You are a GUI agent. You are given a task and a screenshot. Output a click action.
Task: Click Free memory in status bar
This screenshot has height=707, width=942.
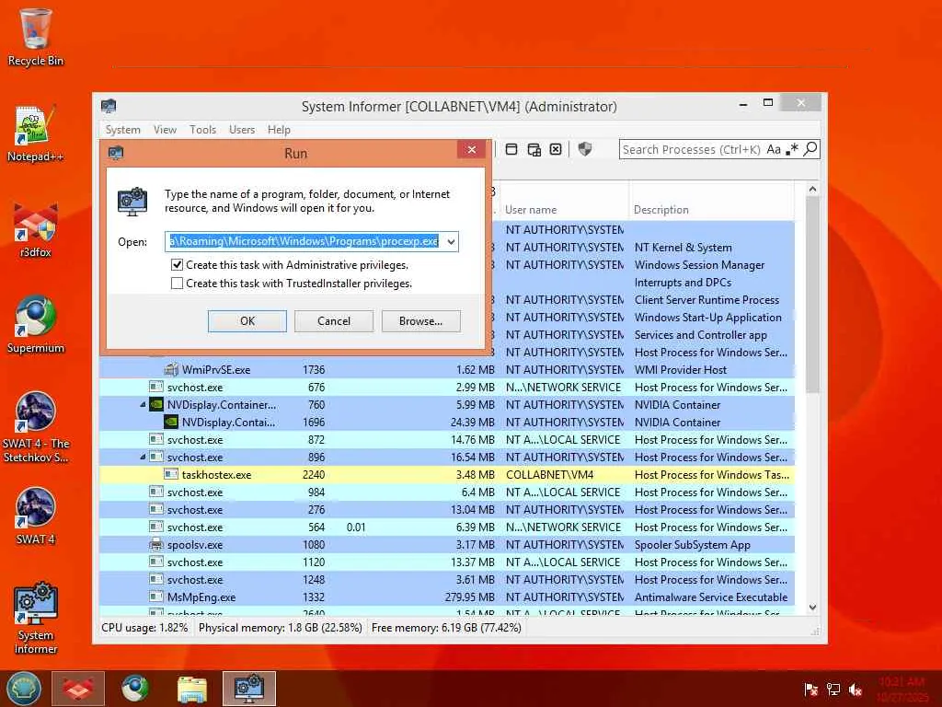click(x=446, y=628)
